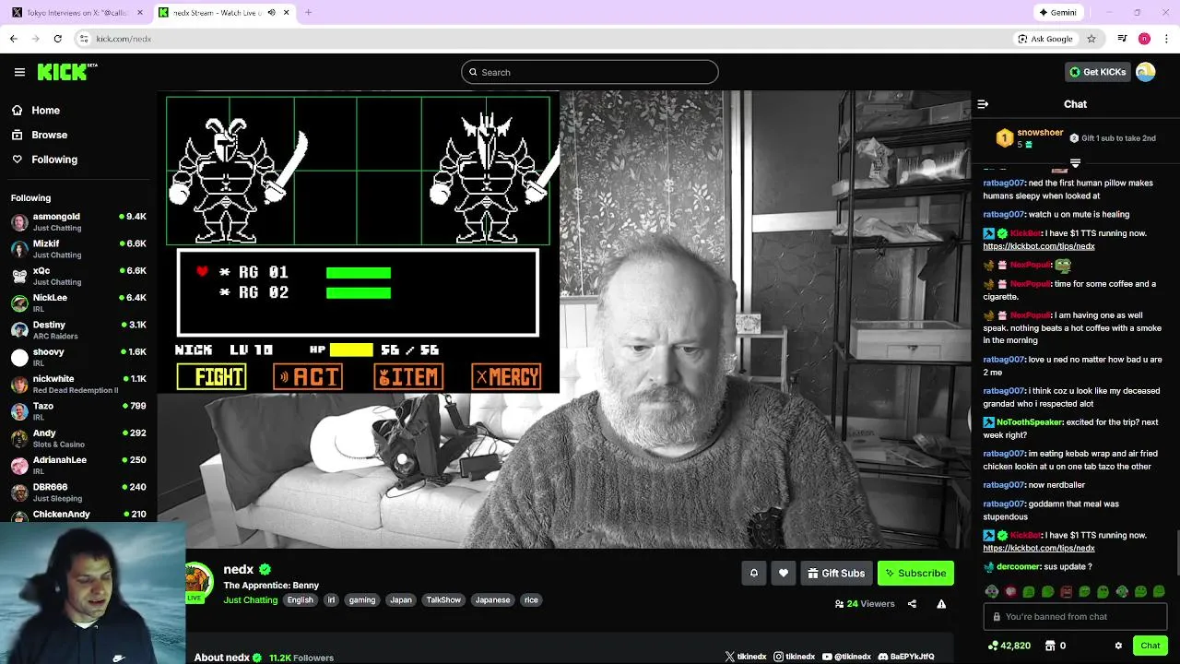Open Destiny channel in Following list

point(78,330)
